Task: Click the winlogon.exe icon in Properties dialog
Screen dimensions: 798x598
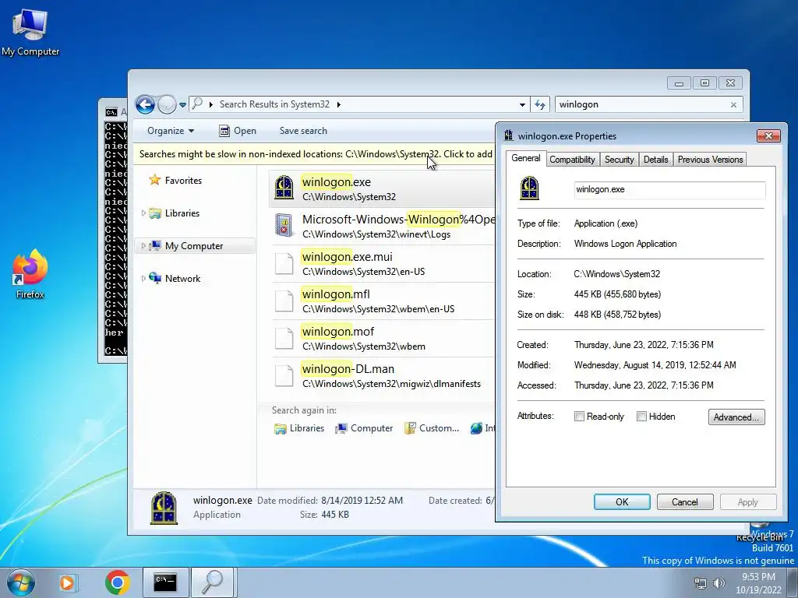Action: click(529, 188)
